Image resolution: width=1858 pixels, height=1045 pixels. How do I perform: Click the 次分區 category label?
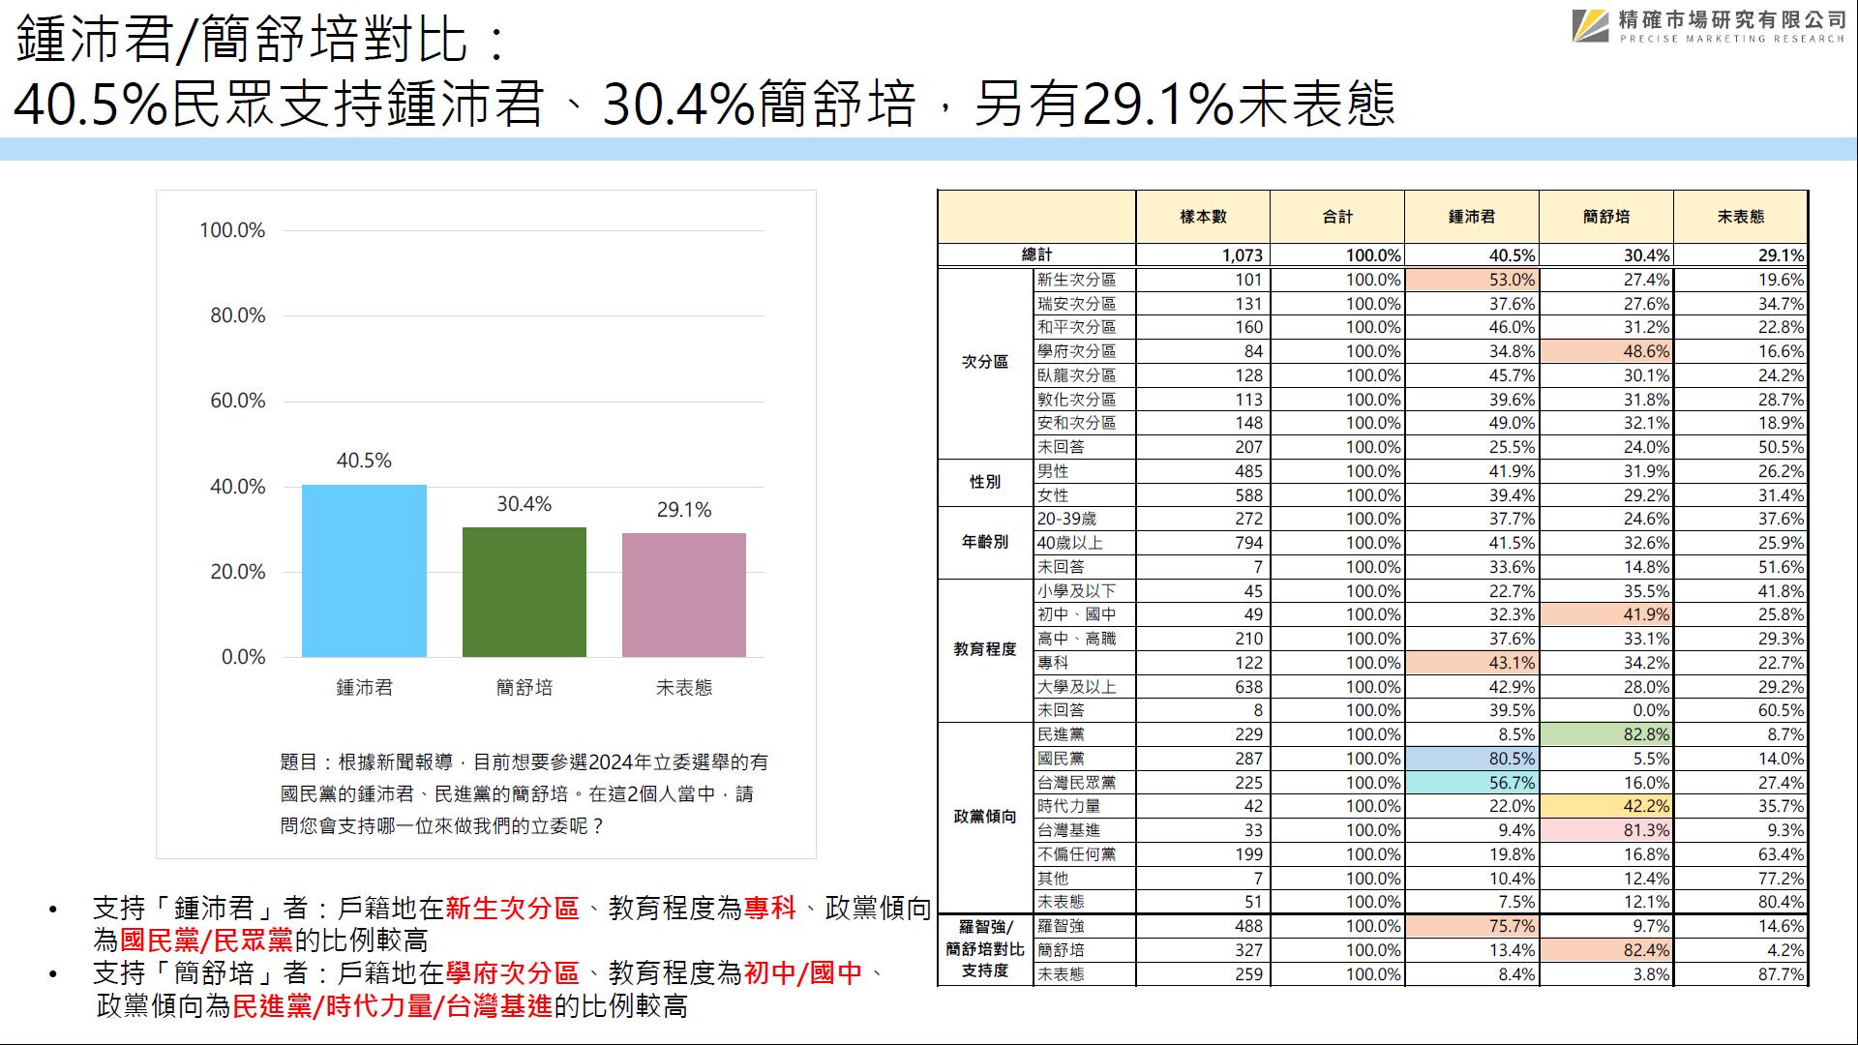[985, 362]
